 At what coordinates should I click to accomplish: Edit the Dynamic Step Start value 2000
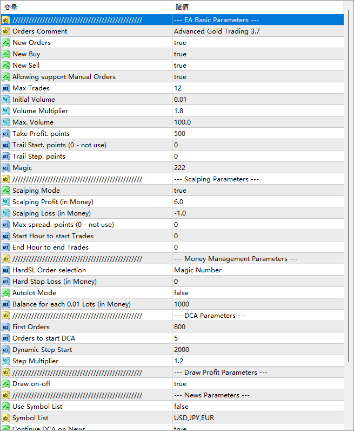(x=258, y=350)
